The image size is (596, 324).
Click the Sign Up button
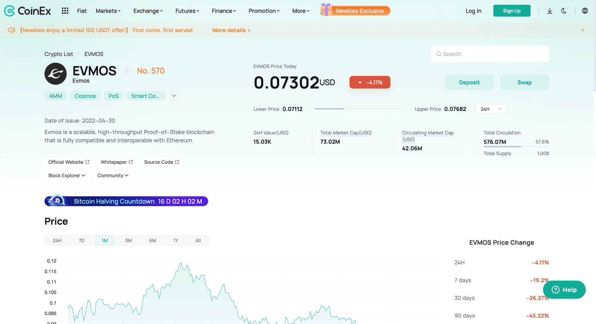[x=512, y=11]
